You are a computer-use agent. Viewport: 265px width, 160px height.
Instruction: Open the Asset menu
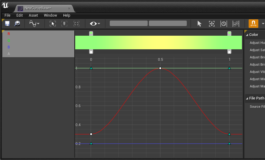click(33, 15)
